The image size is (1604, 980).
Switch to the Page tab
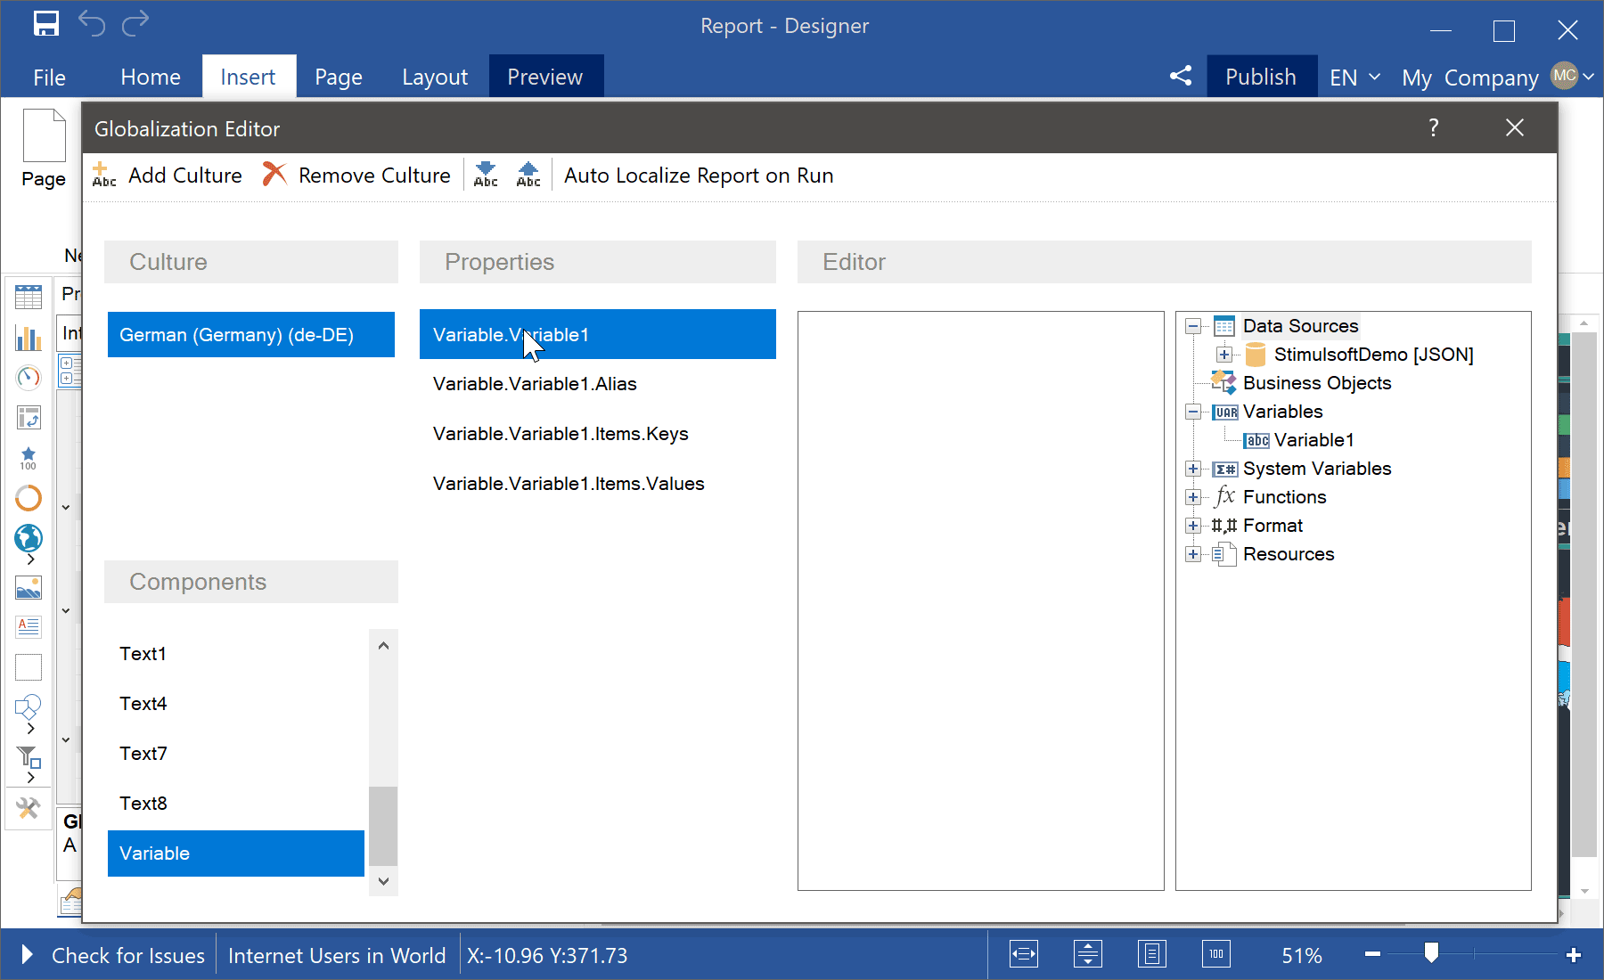[x=339, y=78]
